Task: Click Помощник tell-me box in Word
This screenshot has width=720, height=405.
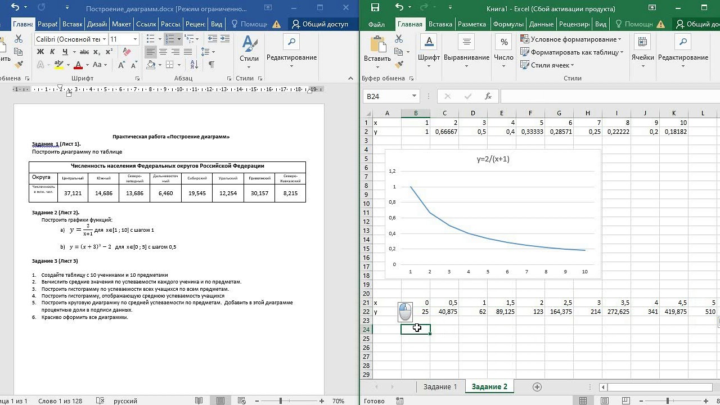Action: coord(249,24)
